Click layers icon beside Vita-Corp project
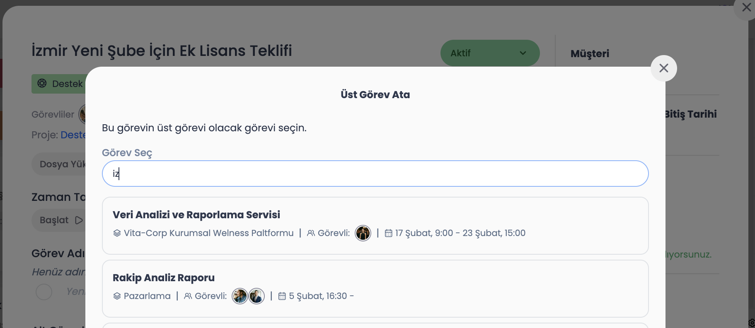755x328 pixels. click(117, 233)
